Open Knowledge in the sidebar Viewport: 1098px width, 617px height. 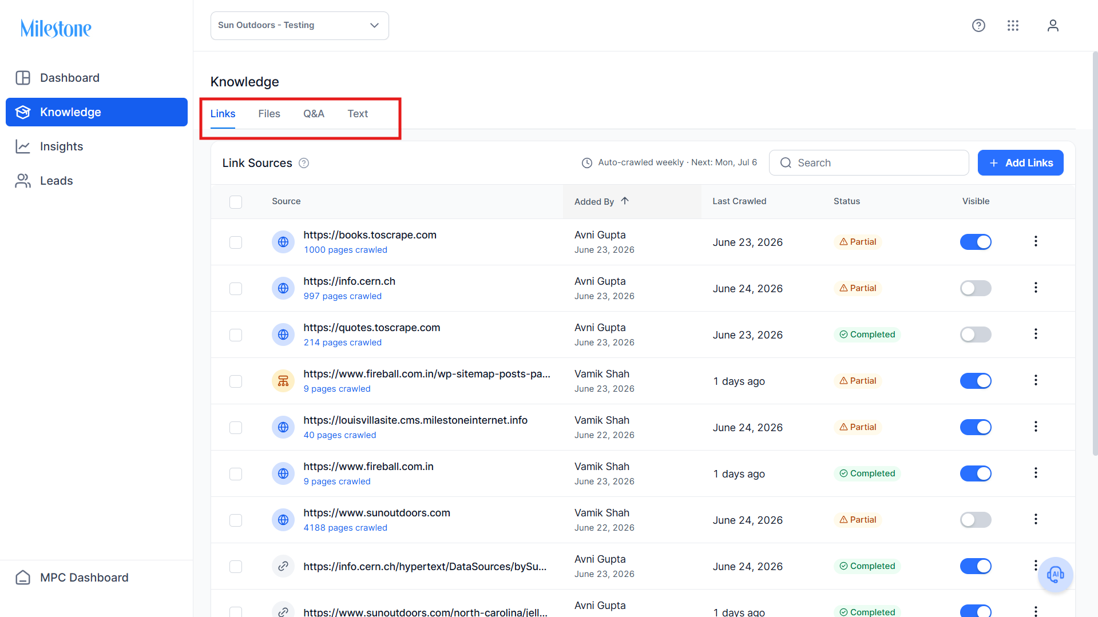[97, 112]
